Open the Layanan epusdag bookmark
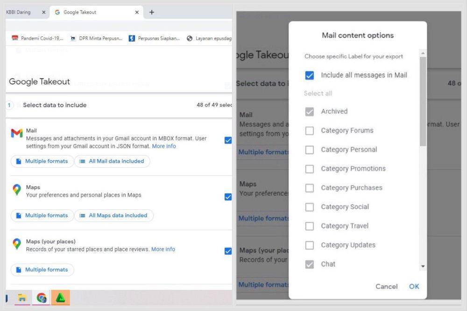Image resolution: width=467 pixels, height=311 pixels. [209, 38]
